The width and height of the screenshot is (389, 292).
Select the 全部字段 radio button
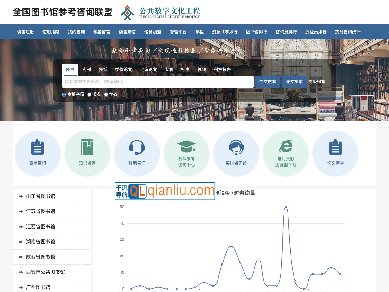[64, 94]
